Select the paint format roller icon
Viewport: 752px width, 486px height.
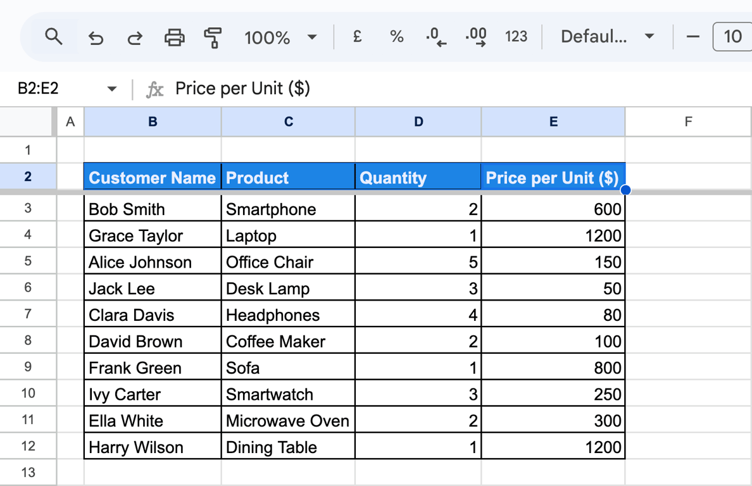[213, 37]
